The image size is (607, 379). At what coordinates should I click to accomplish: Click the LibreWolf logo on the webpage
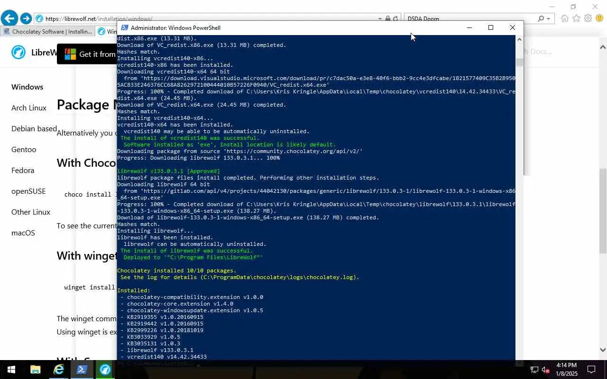pos(18,52)
